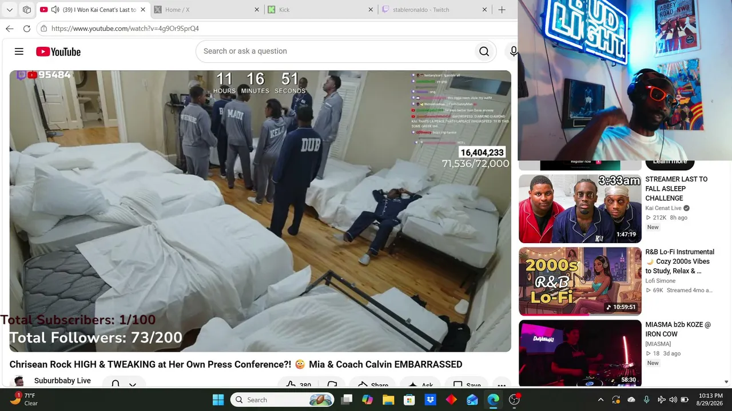Click the main video player to pause
The image size is (732, 411).
[260, 211]
